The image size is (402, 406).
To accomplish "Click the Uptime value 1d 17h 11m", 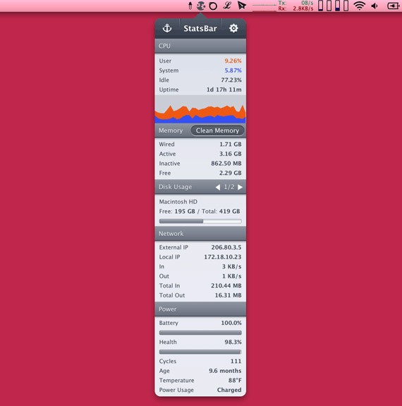I will tap(224, 90).
